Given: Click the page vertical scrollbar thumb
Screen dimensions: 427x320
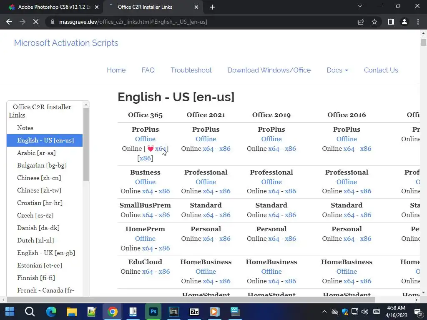Looking at the screenshot, I should (423, 42).
